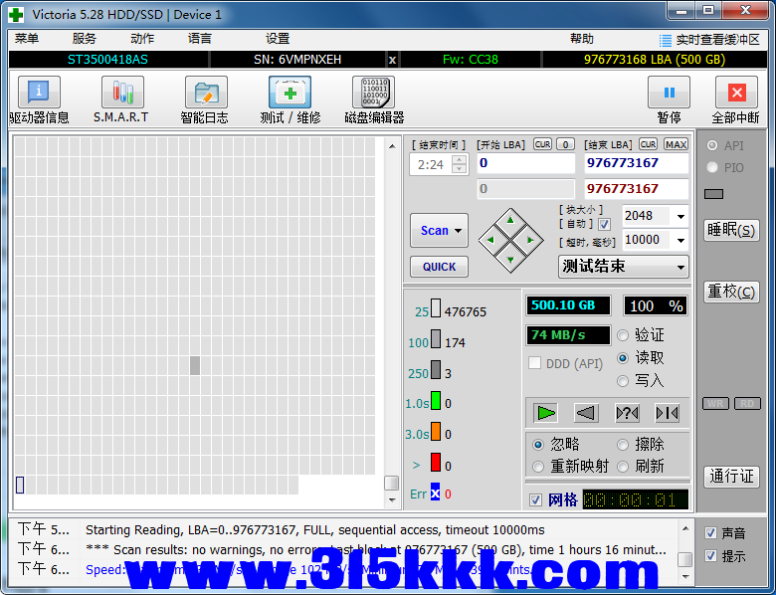
Task: Click the end LBA 976773167 input field
Action: (x=637, y=163)
